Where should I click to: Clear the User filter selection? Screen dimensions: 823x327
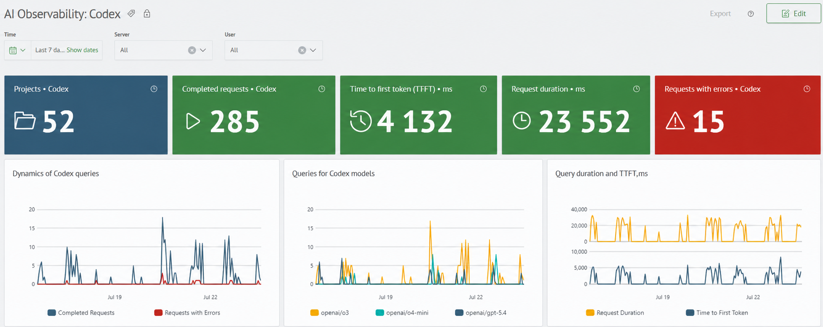pyautogui.click(x=302, y=50)
